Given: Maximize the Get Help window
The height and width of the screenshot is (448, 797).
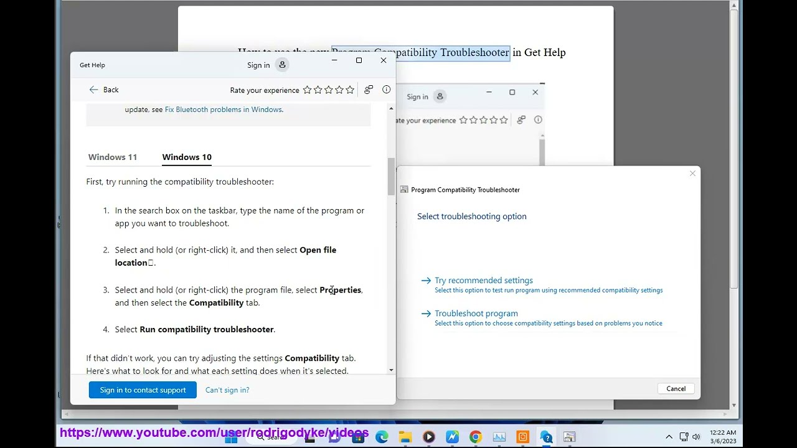Looking at the screenshot, I should coord(359,60).
